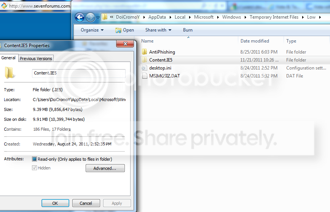Click the OK button
Viewport: 330px width, 212px height.
tap(55, 203)
